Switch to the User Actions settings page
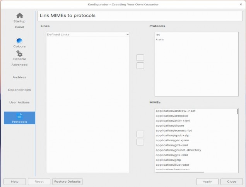The image size is (246, 187). tap(19, 102)
